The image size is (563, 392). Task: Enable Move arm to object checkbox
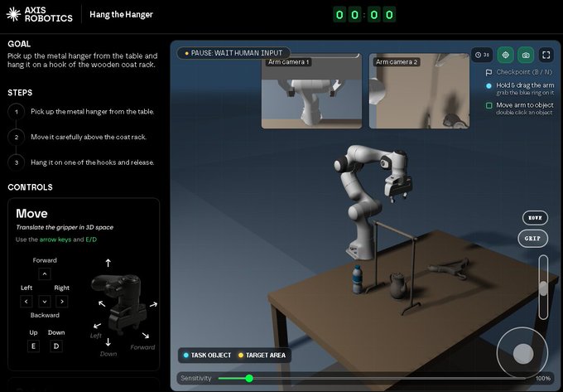click(x=488, y=105)
